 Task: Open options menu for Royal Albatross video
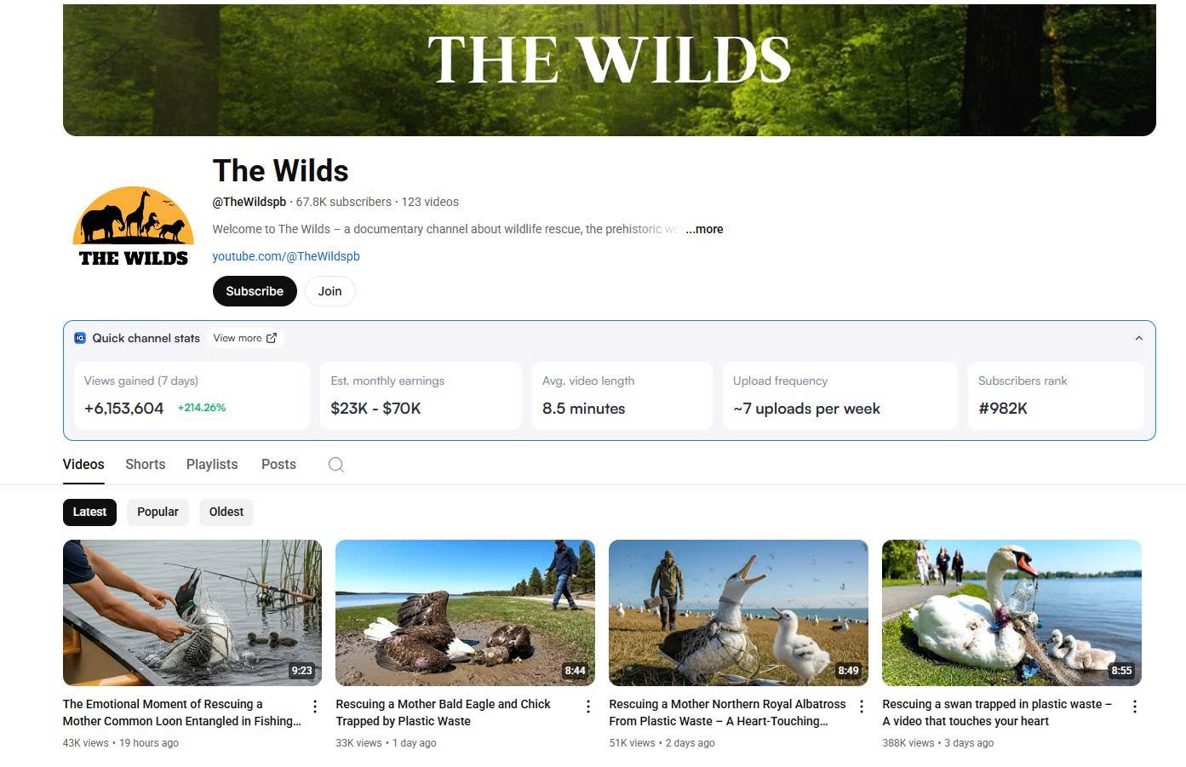[862, 707]
